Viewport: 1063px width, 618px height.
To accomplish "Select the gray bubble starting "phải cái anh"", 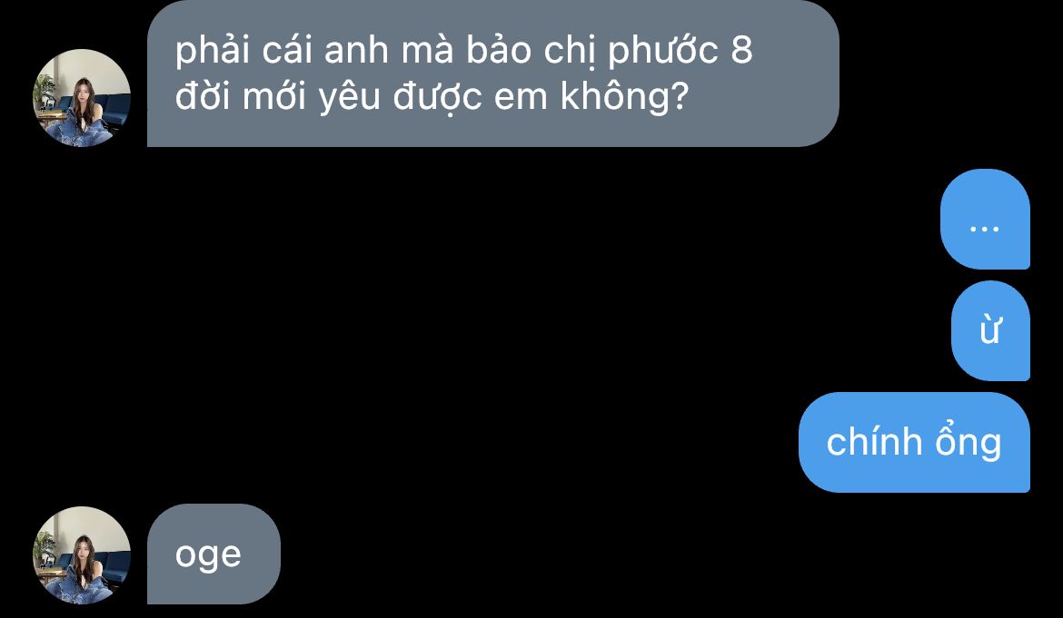I will click(x=492, y=74).
